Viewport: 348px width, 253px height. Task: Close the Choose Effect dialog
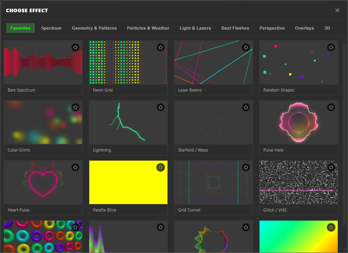[x=337, y=10]
